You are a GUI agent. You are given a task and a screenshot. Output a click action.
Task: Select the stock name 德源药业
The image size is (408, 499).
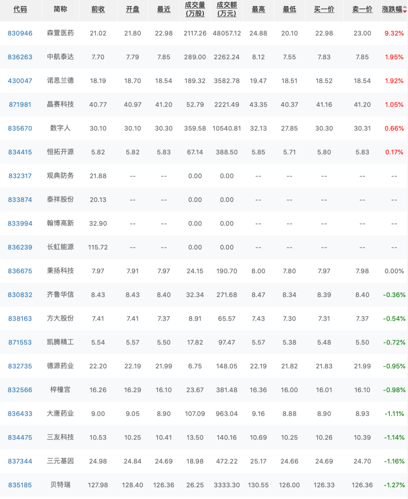click(x=60, y=366)
